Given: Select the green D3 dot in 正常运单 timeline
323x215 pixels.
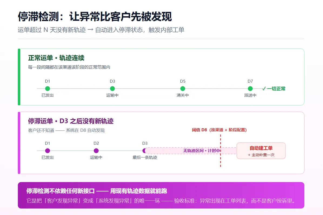Looking at the screenshot, I should click(112, 89).
